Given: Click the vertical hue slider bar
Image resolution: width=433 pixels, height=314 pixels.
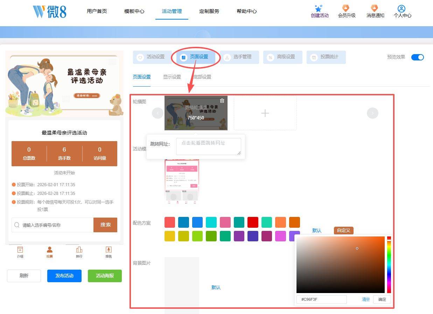Looking at the screenshot, I should click(x=389, y=265).
